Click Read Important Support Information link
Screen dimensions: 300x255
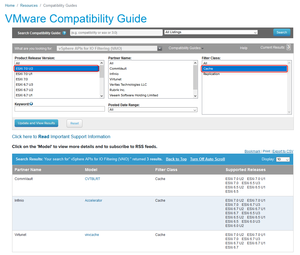point(61,137)
